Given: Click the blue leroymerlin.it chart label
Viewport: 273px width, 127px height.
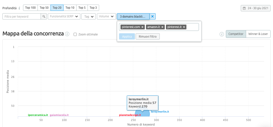Looking at the screenshot, I should coord(160,112).
